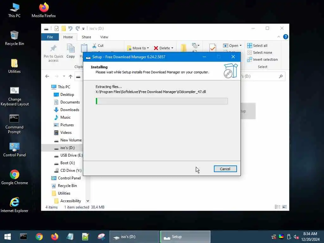This screenshot has width=324, height=243.
Task: Expand Open dropdown arrow in ribbon
Action: pos(240,46)
